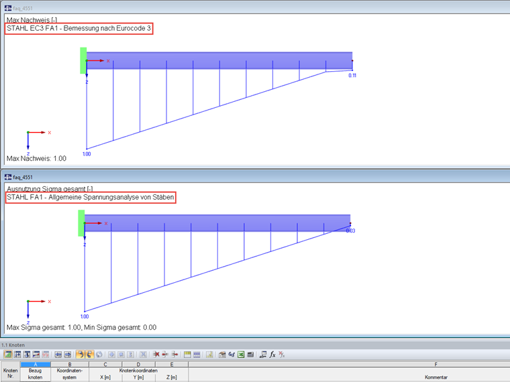Image resolution: width=510 pixels, height=382 pixels.
Task: Click the 'Z [m]' coordinate column heading
Action: (172, 377)
